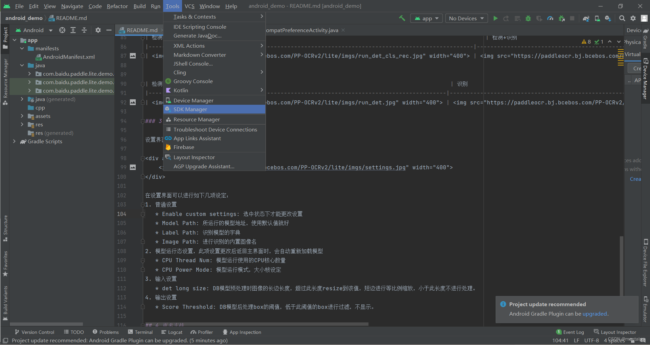Image resolution: width=650 pixels, height=345 pixels.
Task: Click image gutter icon on line 92
Action: 133,102
